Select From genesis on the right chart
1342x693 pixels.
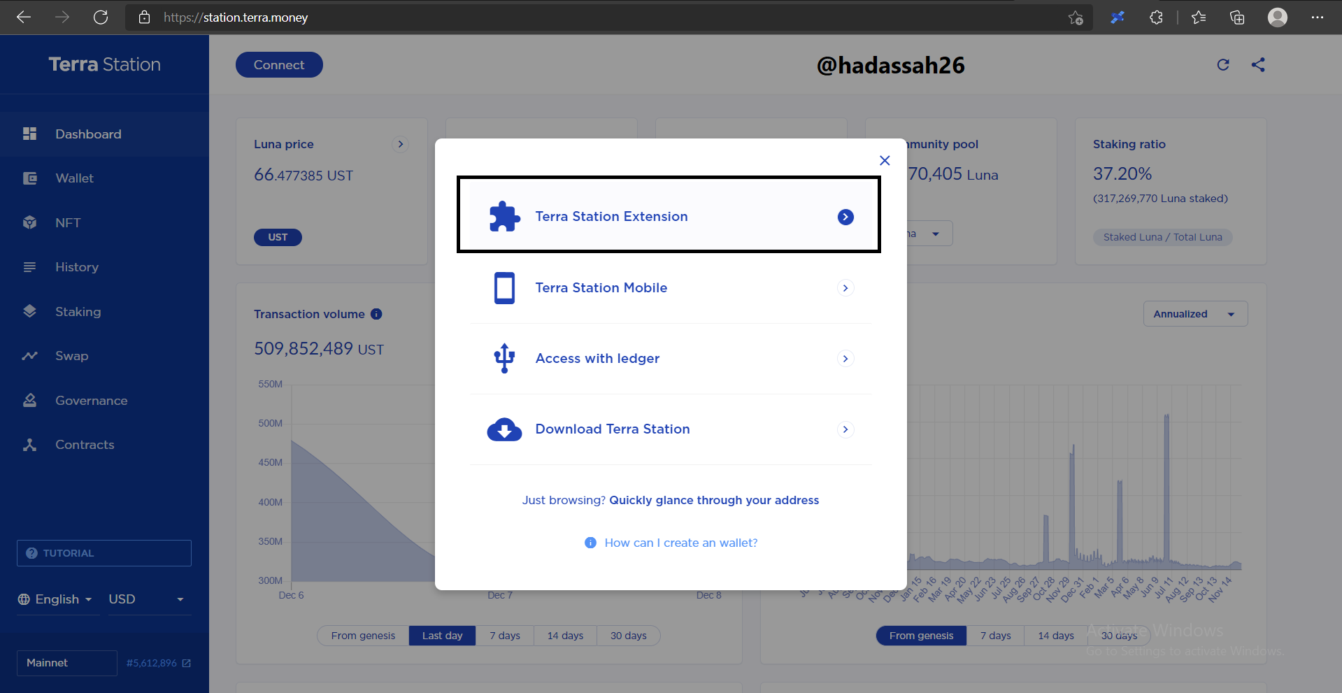point(921,636)
